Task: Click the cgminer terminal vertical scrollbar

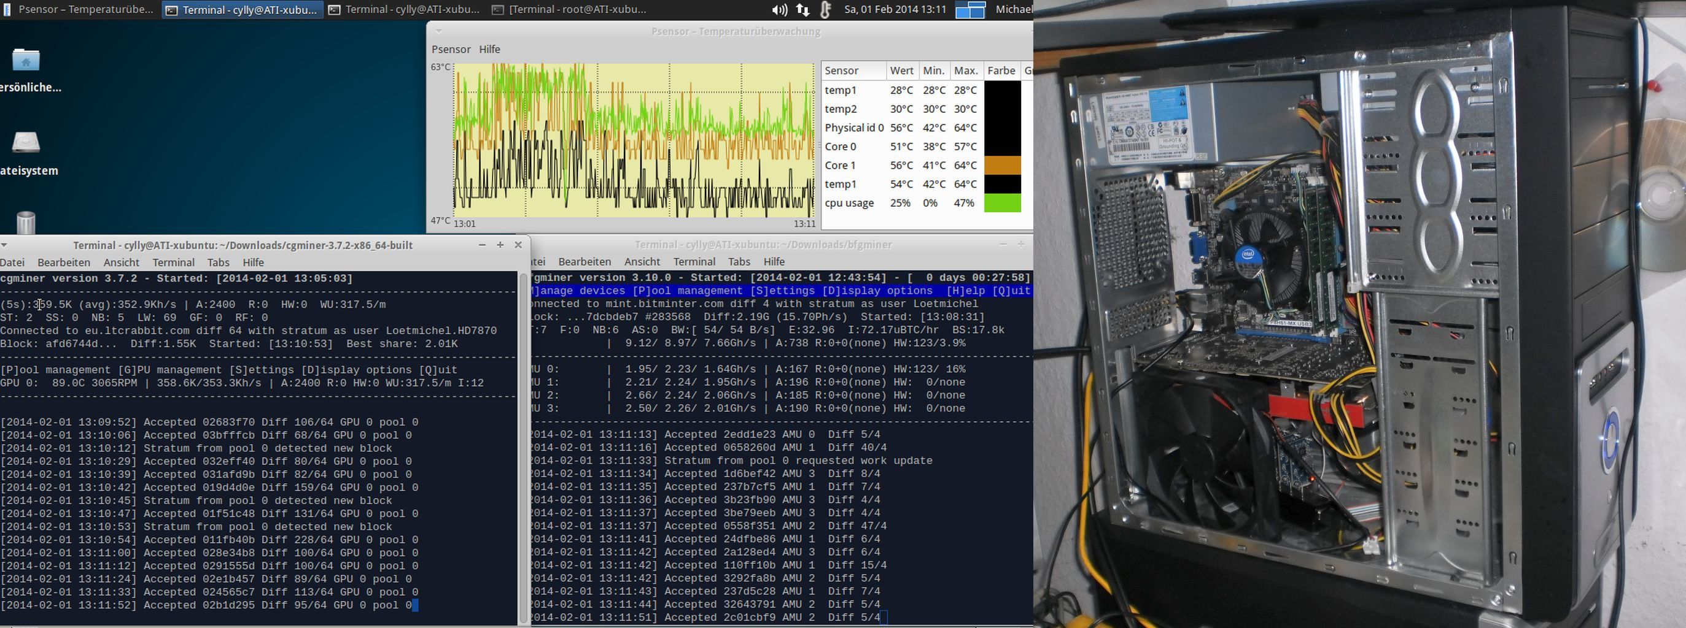Action: tap(523, 448)
